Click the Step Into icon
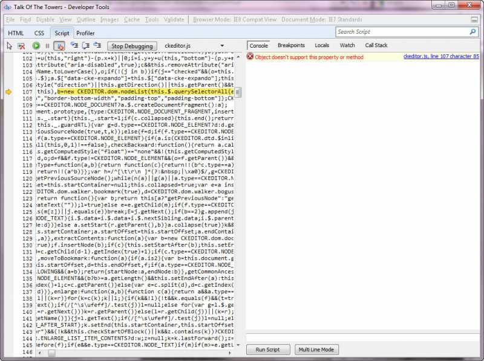 point(74,45)
